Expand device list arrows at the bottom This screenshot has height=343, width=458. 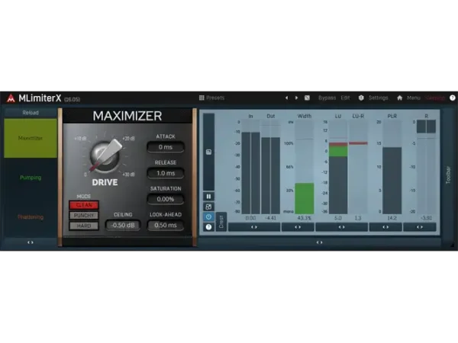[31, 242]
